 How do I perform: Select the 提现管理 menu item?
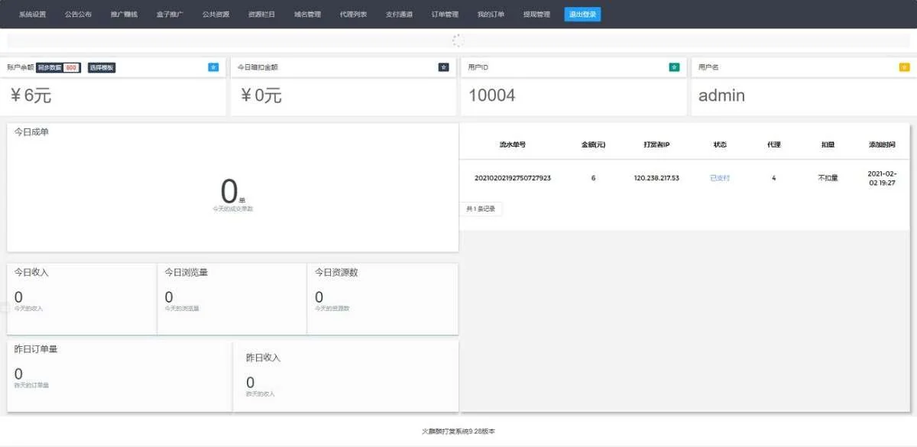[x=536, y=15]
